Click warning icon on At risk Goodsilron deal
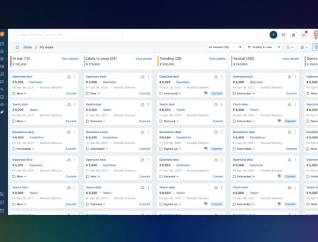The height and width of the screenshot is (242, 318). pos(69,132)
